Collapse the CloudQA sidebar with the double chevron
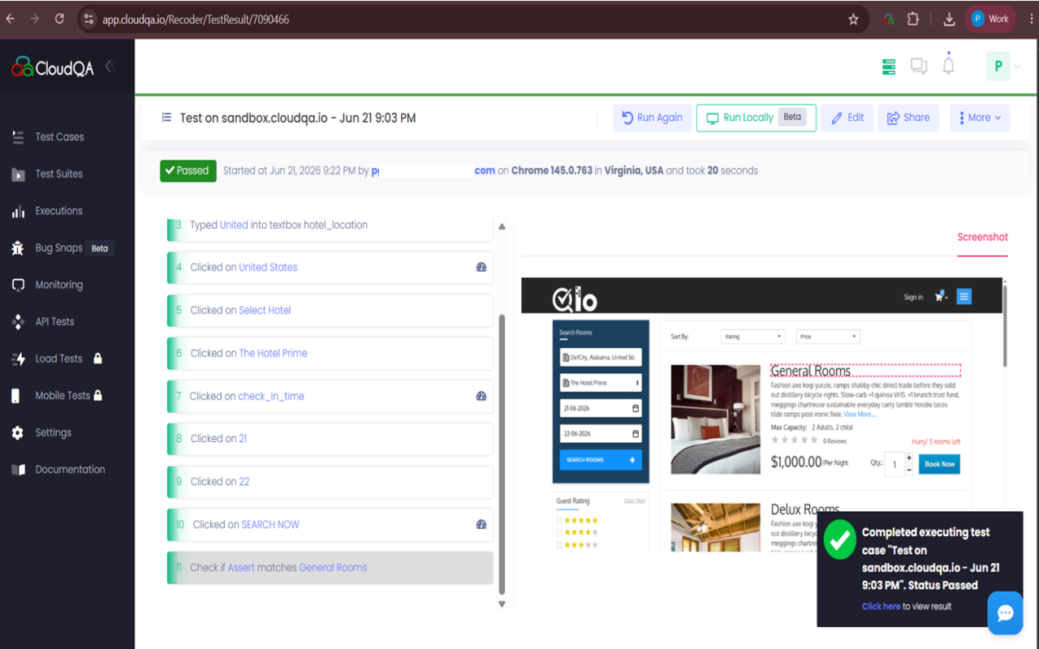The width and height of the screenshot is (1039, 649). 110,67
